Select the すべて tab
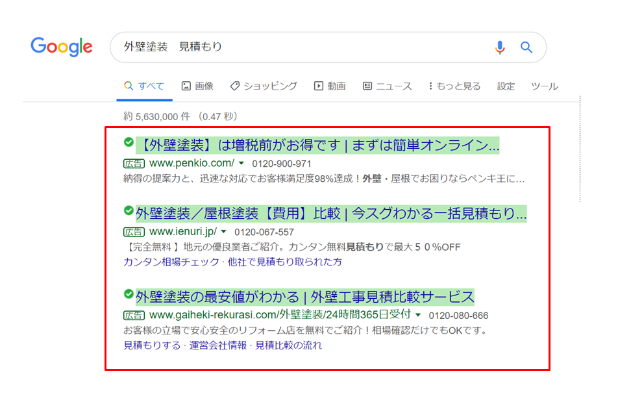The width and height of the screenshot is (618, 417). 144,86
